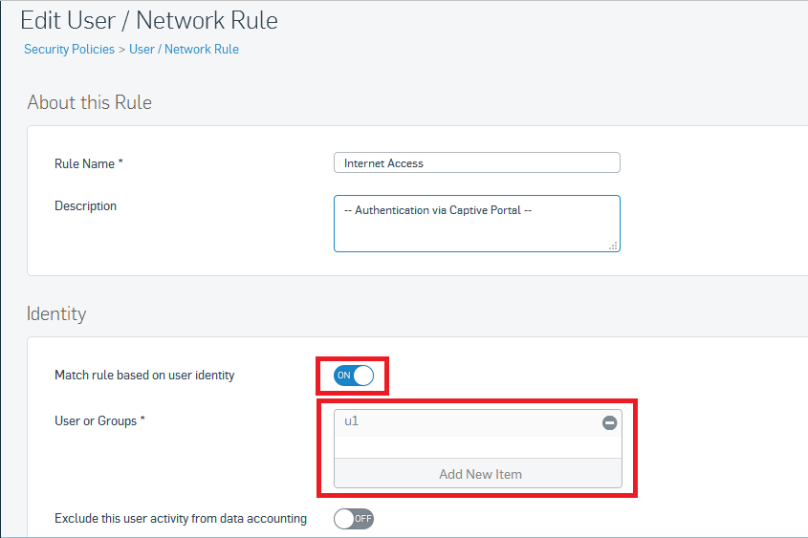
Task: Open the User / Network Rule breadcrumb
Action: pos(184,50)
